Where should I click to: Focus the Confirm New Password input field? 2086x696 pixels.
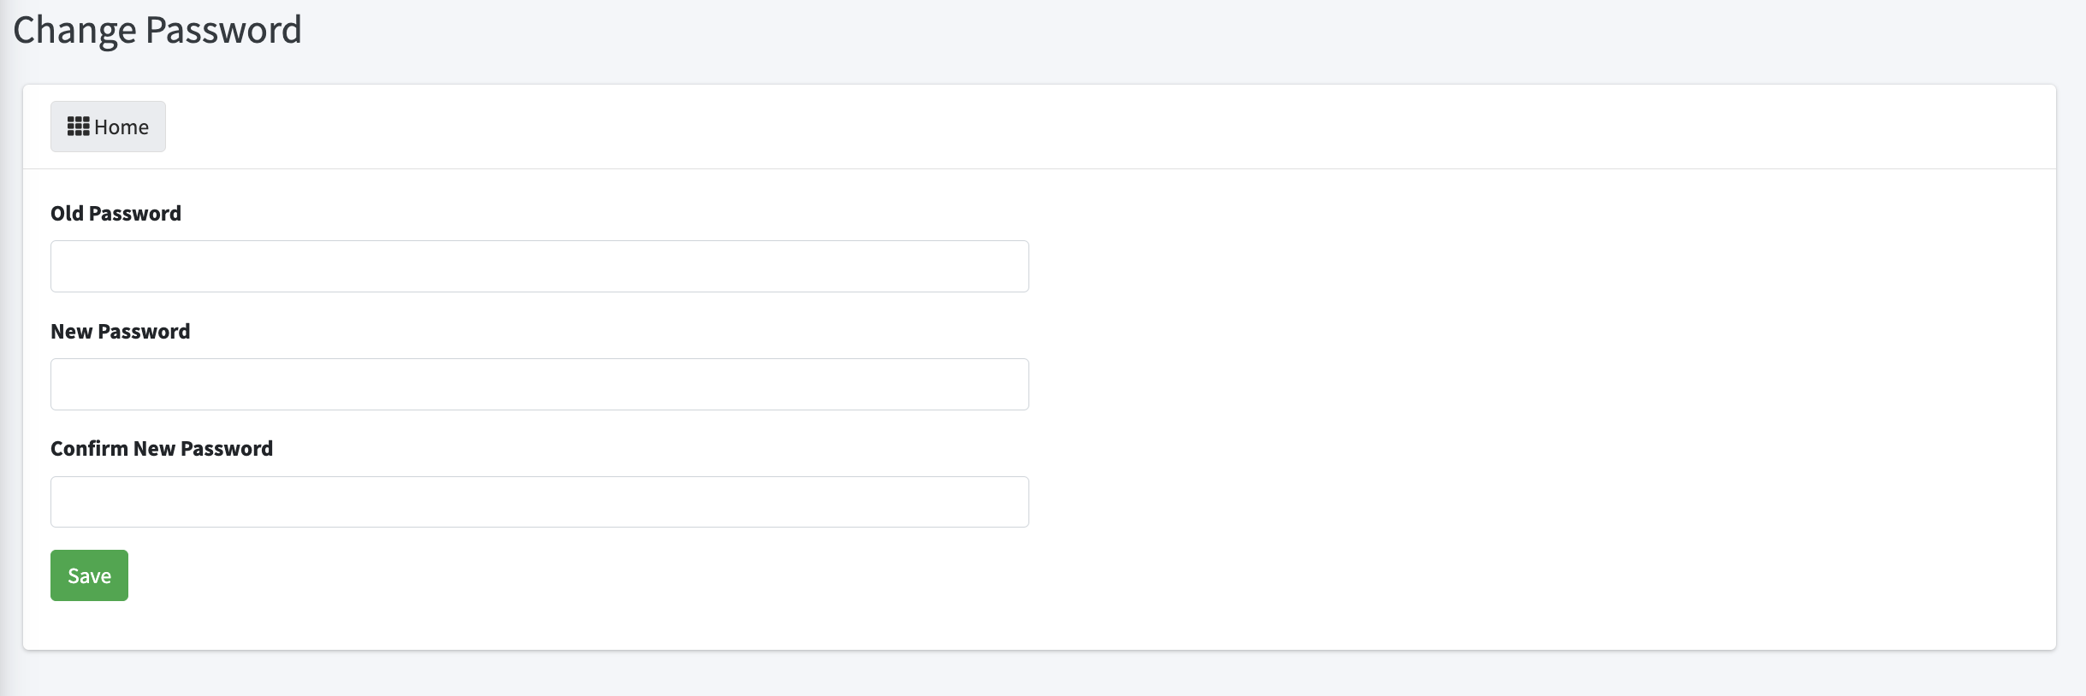pos(540,502)
